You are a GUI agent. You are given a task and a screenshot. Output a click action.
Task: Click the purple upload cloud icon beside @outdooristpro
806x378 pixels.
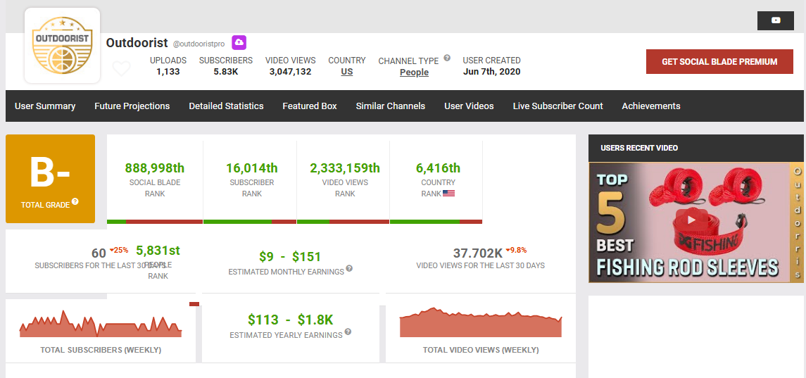239,43
